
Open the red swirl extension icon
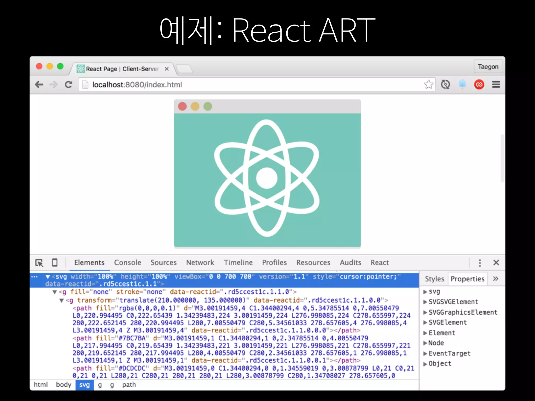(x=479, y=85)
